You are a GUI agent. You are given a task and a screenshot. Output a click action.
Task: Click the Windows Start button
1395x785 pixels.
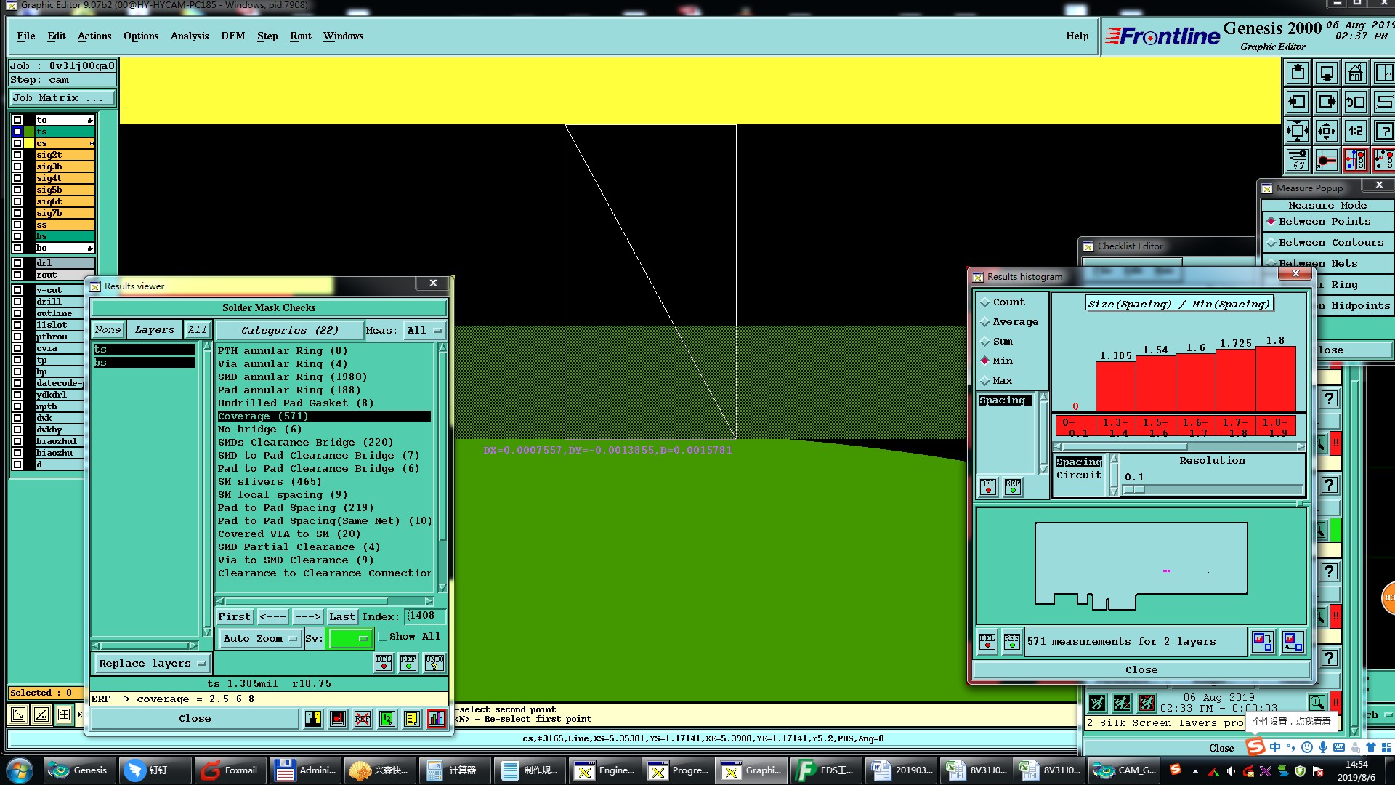coord(20,770)
